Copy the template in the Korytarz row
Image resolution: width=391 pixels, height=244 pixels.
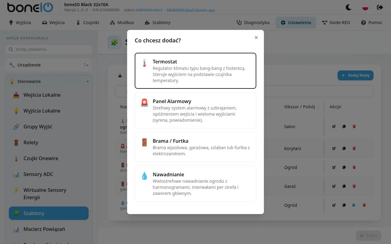(x=344, y=148)
